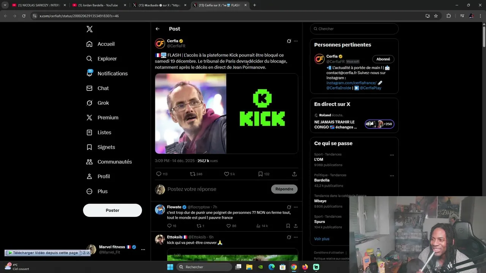Click Voir plus under trends
Viewport: 486px width, 273px height.
click(322, 239)
